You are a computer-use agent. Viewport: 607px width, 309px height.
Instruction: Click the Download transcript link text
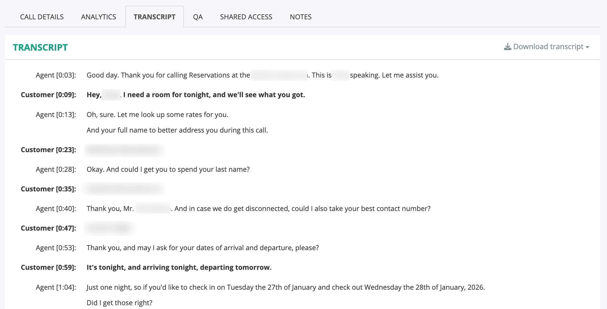548,47
